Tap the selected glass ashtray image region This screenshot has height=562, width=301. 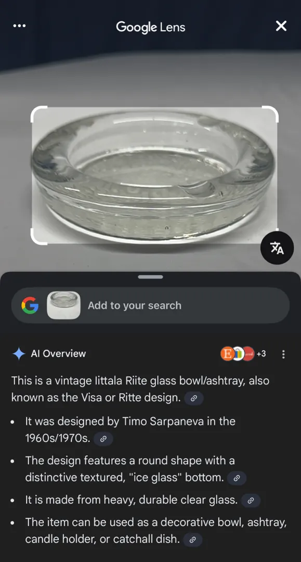pyautogui.click(x=154, y=175)
